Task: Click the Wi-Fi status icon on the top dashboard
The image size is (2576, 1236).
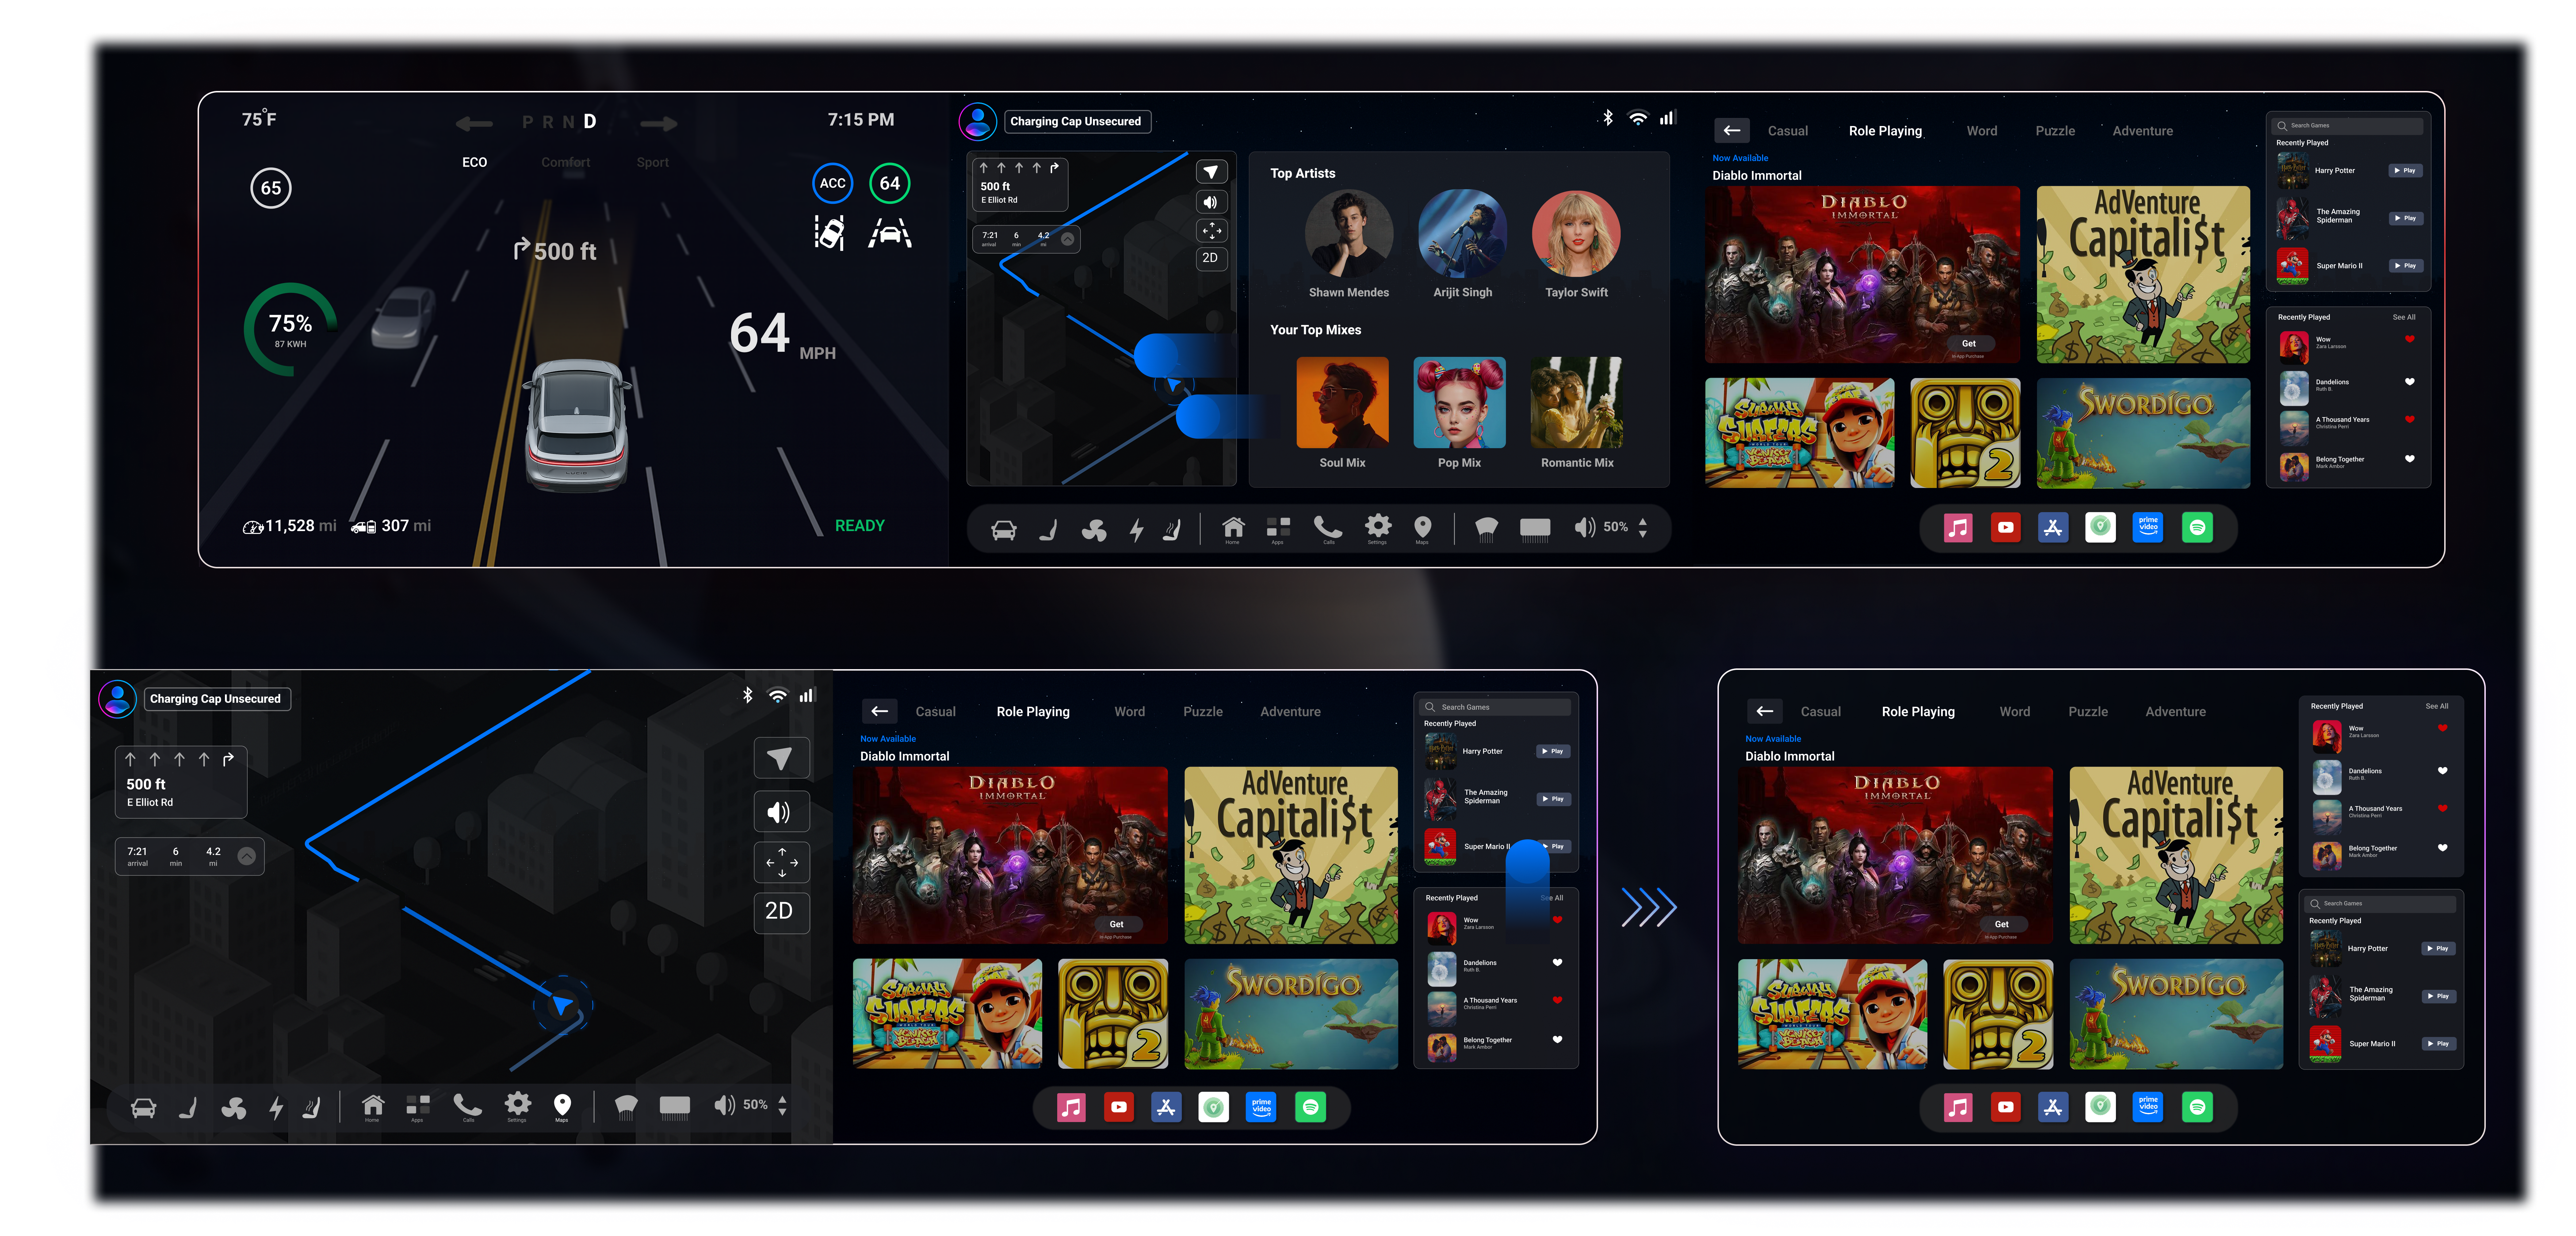Action: (x=1638, y=118)
